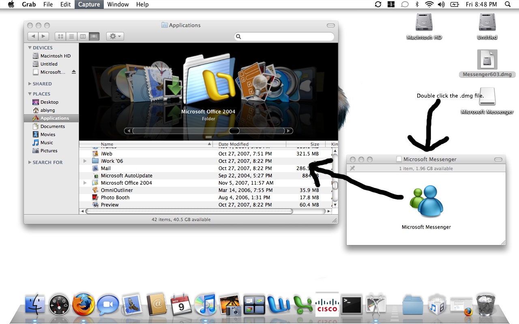This screenshot has height=324, width=519.
Task: Click the Cover Flow scrubber thumb
Action: (x=234, y=131)
